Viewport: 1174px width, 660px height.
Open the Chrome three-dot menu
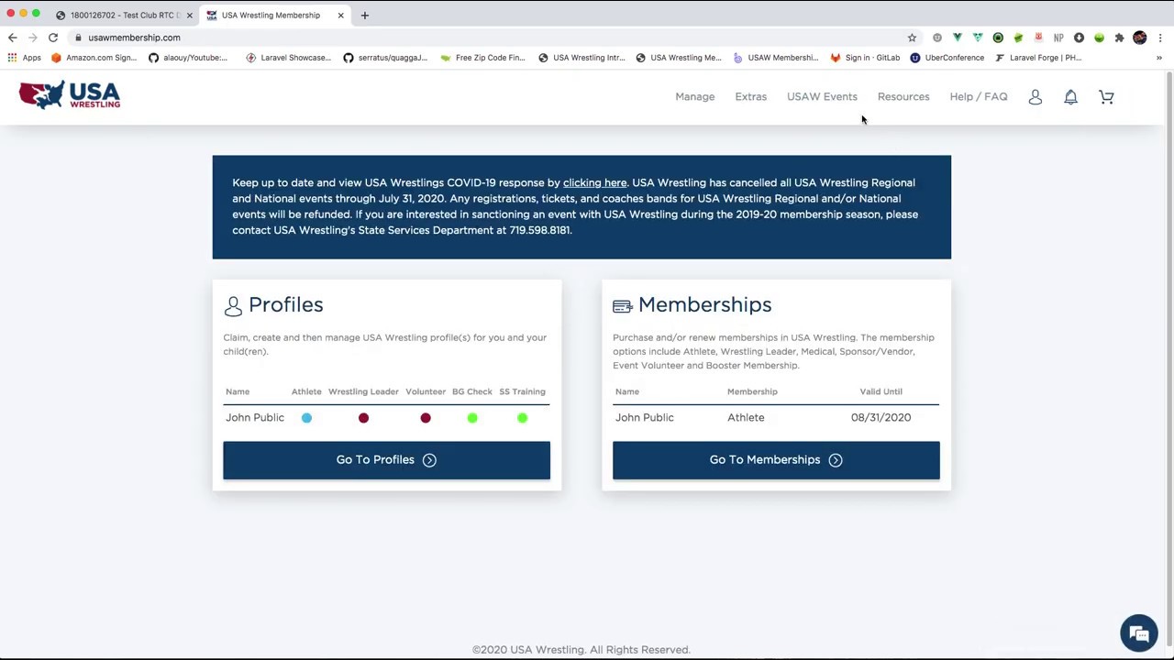point(1160,38)
